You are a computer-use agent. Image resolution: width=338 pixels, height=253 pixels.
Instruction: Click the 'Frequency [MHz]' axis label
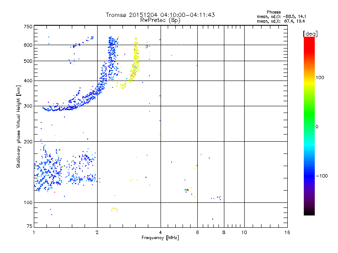(160, 238)
